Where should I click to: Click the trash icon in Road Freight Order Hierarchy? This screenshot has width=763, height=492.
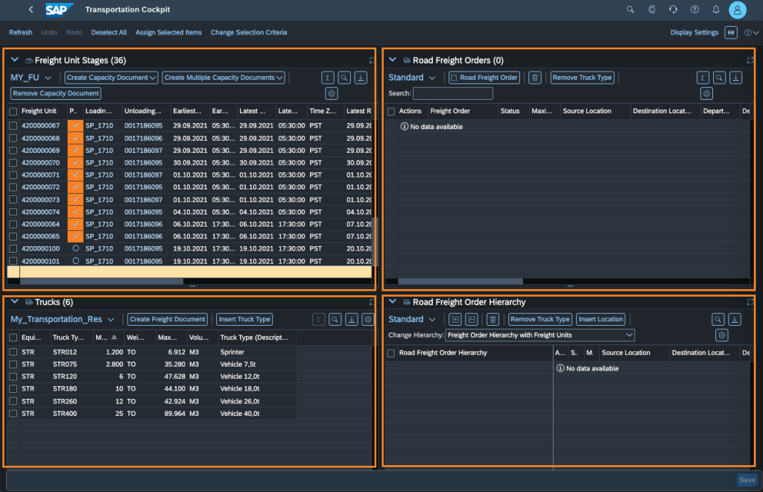pos(493,319)
